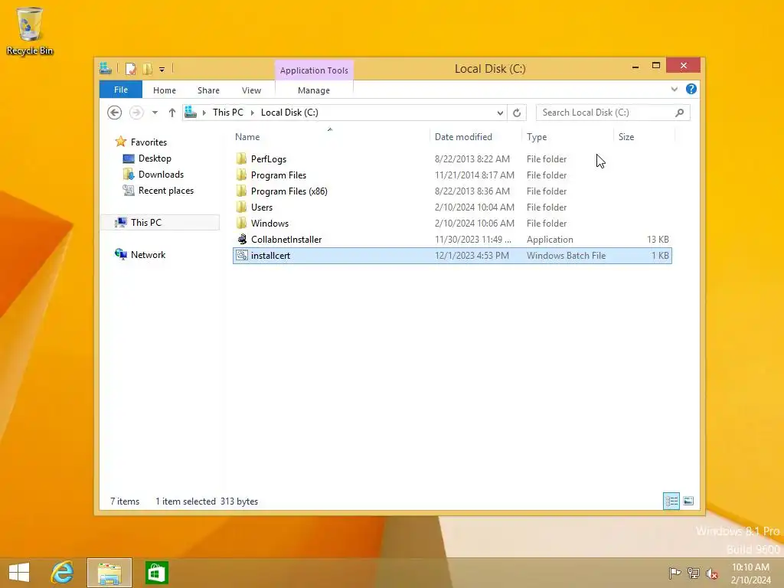The image size is (784, 588).
Task: Click the Action Center flag tray icon
Action: pyautogui.click(x=675, y=573)
